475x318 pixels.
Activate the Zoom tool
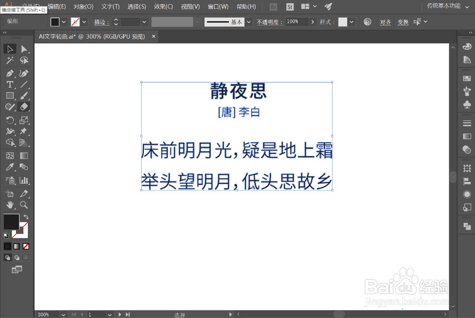tap(24, 205)
